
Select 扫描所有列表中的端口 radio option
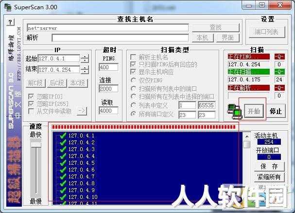coord(133,89)
